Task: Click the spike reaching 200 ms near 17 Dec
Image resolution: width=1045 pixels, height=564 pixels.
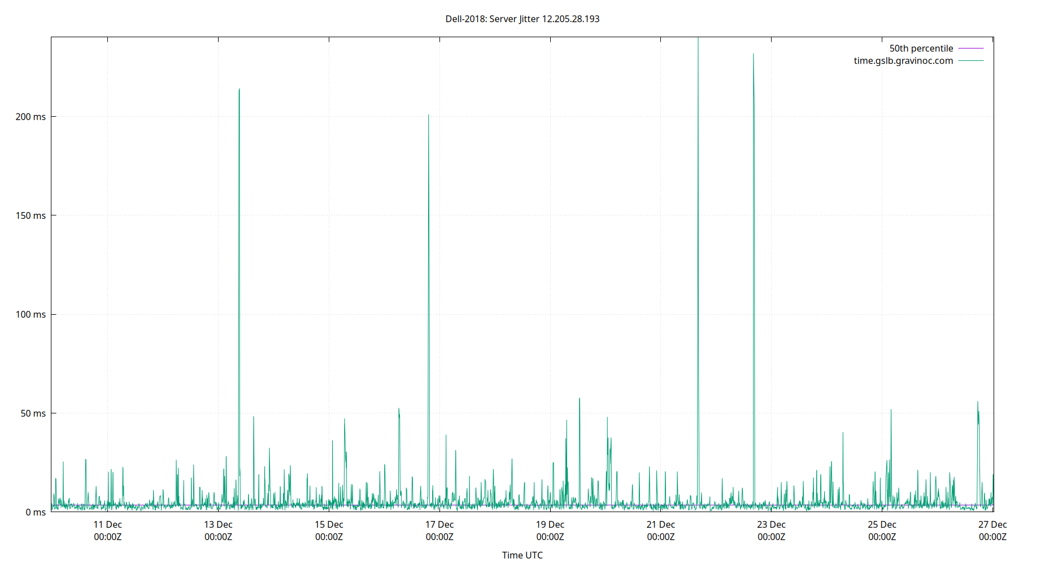Action: pyautogui.click(x=429, y=116)
